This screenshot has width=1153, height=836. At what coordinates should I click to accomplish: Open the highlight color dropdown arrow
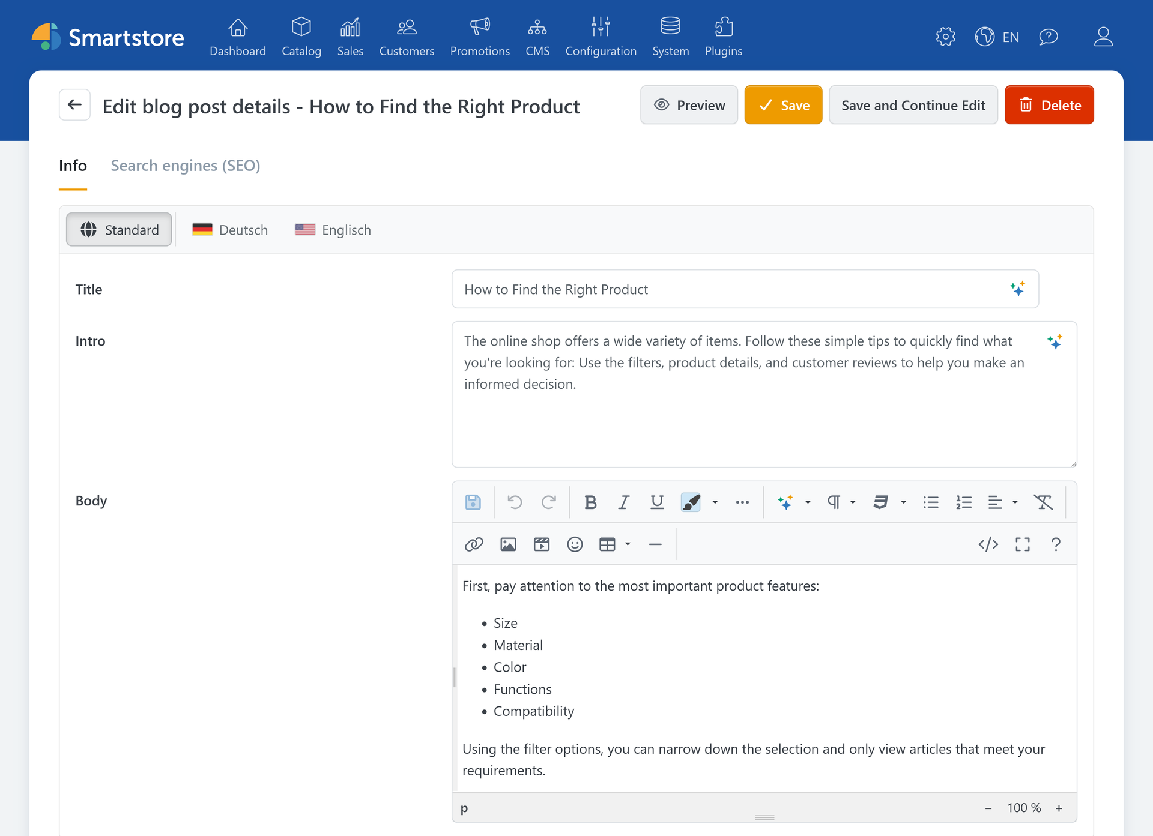click(x=715, y=502)
